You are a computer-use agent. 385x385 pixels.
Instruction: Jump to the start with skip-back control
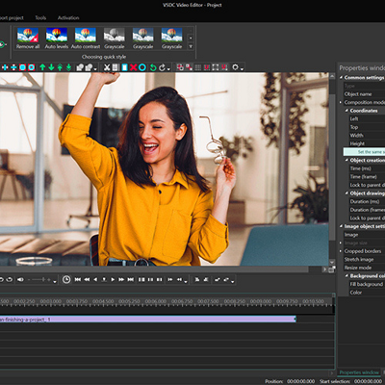pos(78,280)
